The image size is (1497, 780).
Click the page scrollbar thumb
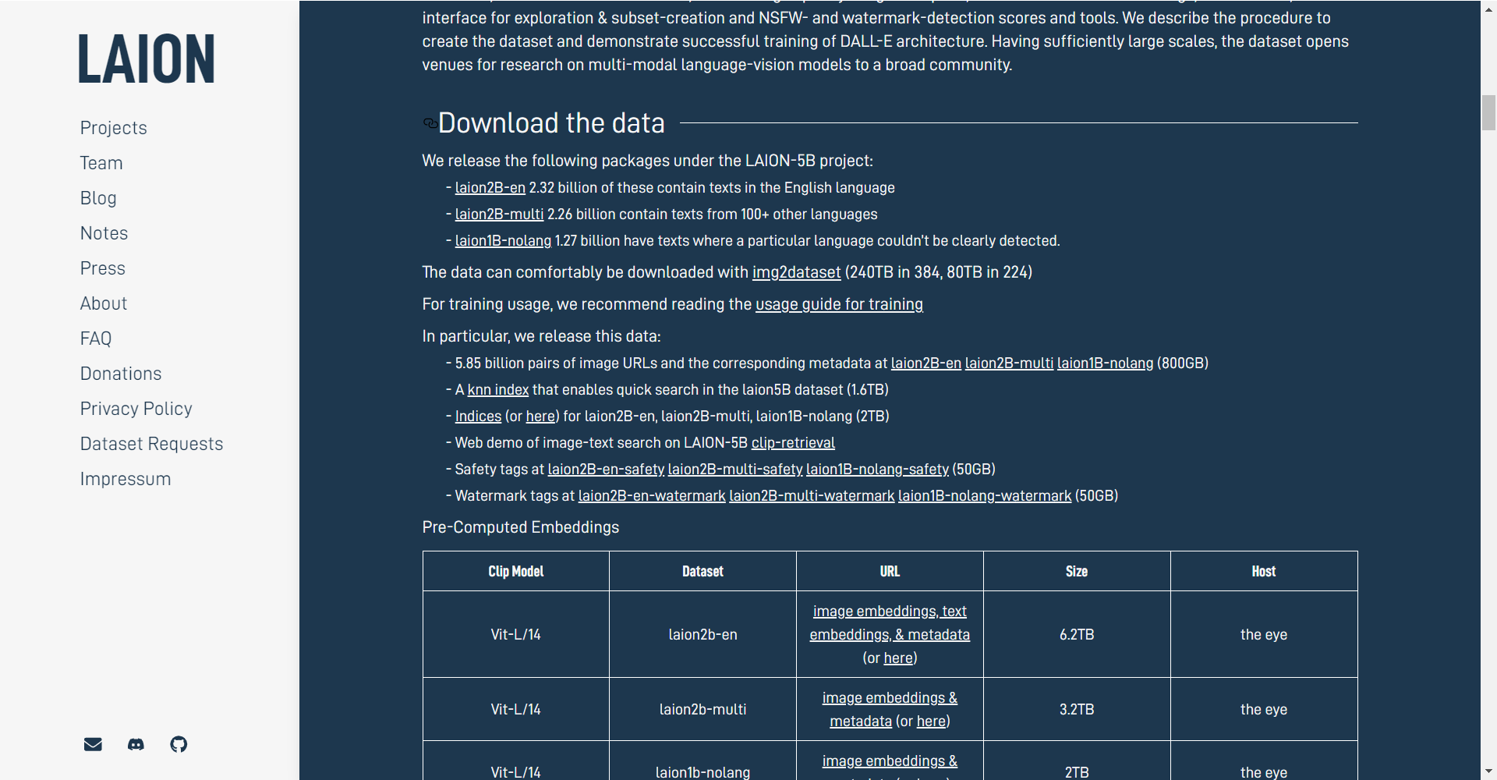(x=1488, y=112)
